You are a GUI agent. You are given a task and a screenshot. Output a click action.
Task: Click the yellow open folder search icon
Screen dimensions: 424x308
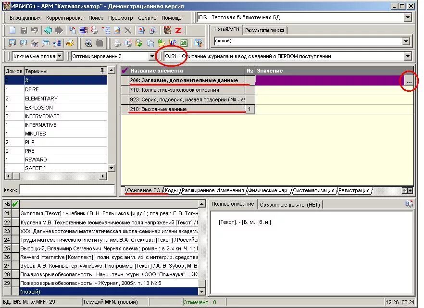[x=70, y=43]
